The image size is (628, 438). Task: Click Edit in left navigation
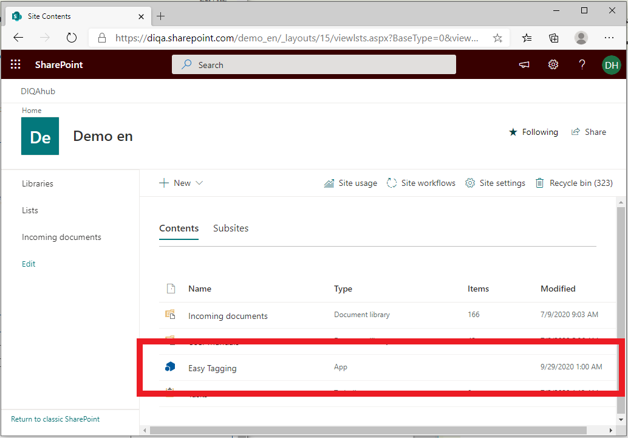point(29,264)
